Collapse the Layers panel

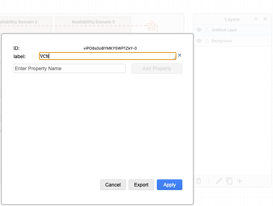click(x=256, y=19)
